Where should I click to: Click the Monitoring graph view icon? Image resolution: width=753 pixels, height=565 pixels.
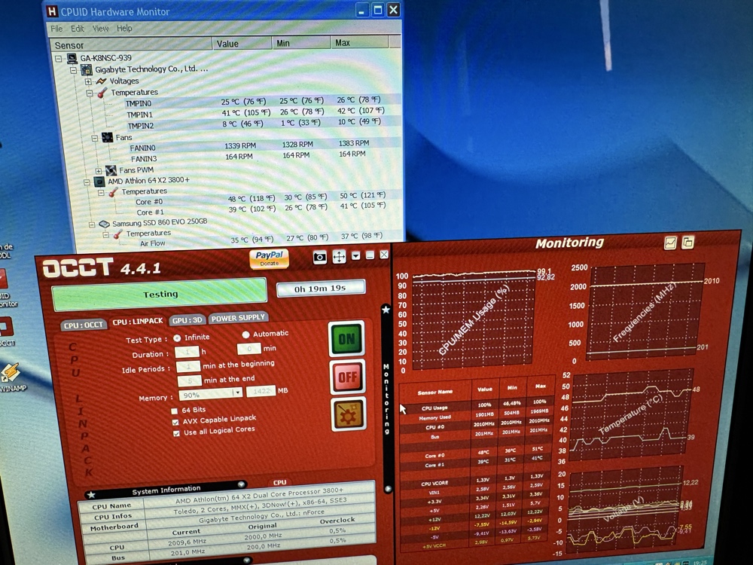pyautogui.click(x=670, y=243)
